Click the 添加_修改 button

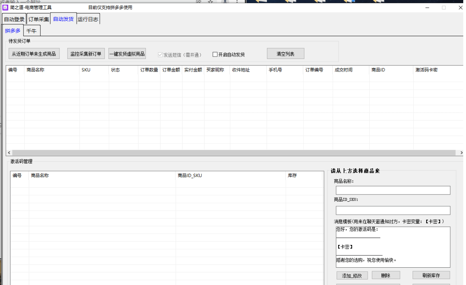point(352,275)
